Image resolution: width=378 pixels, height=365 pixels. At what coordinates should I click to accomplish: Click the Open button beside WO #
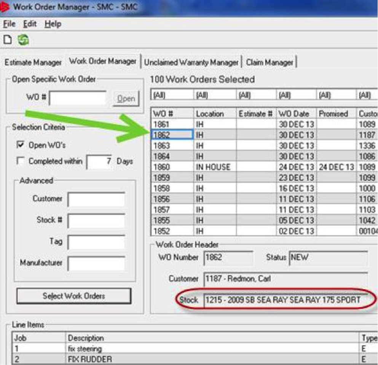[x=126, y=98]
